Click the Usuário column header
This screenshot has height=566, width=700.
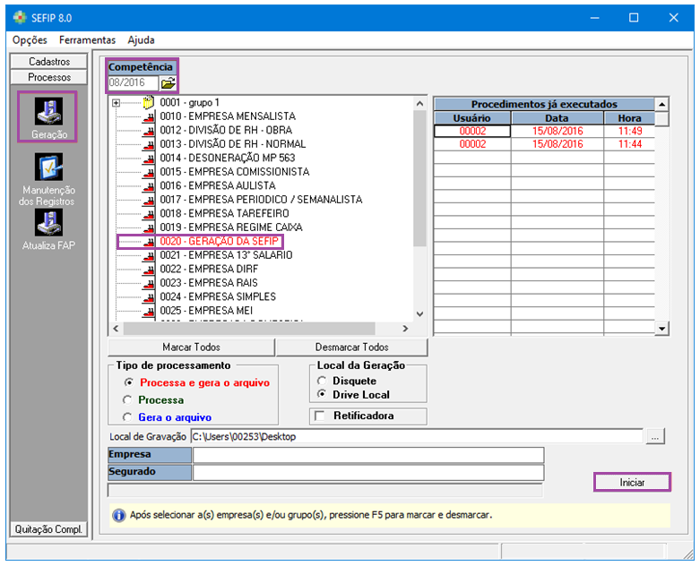click(471, 118)
